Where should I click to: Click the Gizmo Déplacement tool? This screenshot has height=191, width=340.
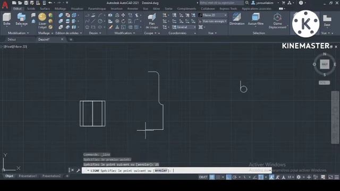click(277, 21)
